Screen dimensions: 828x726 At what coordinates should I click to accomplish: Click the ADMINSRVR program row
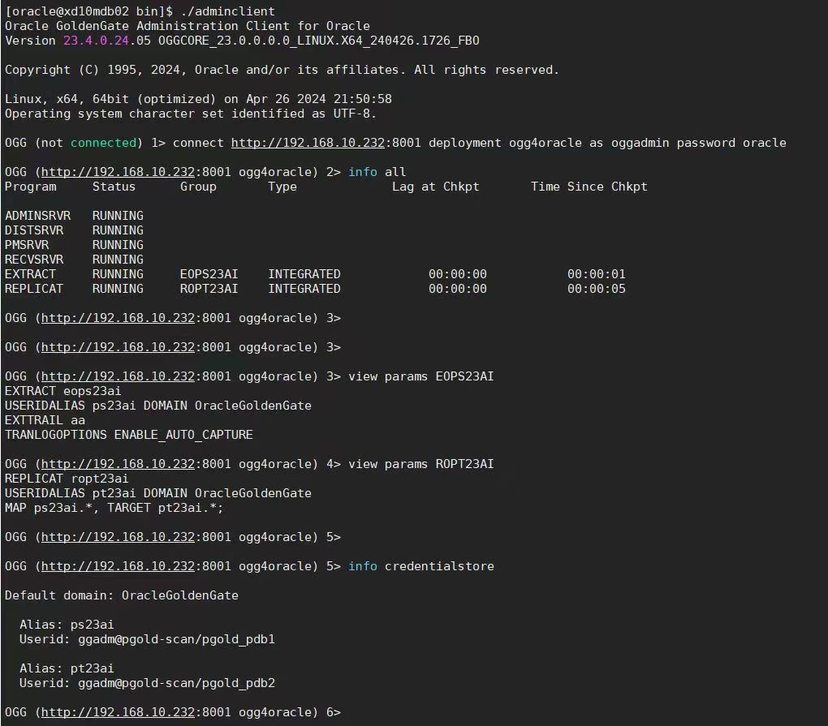tap(74, 216)
